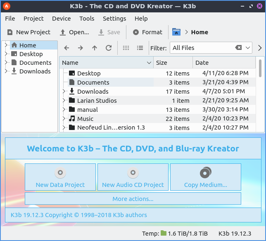Screen dimensions: 266x241
Task: Start a New Audio CD Project
Action: 133,177
